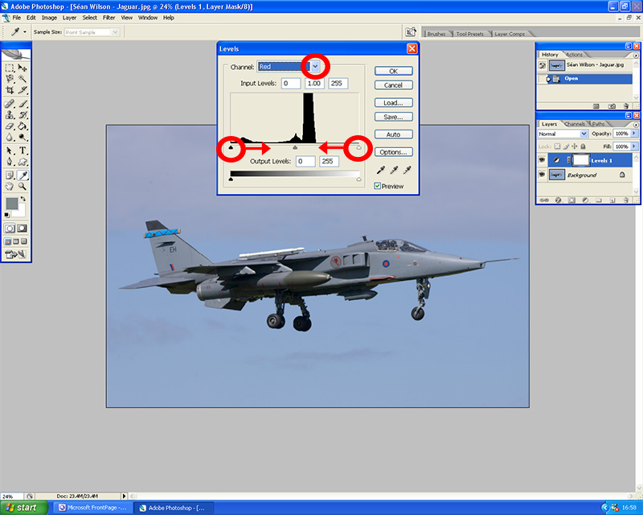Uncheck the Preview checkbox in Levels
This screenshot has height=515, width=643.
click(377, 186)
